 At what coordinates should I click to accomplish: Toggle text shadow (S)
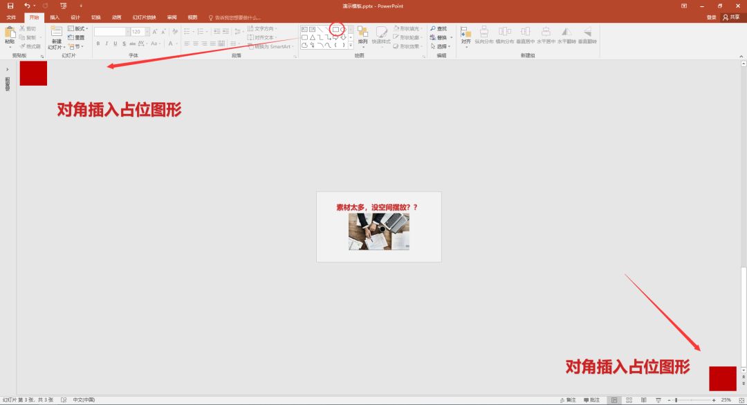pyautogui.click(x=124, y=44)
